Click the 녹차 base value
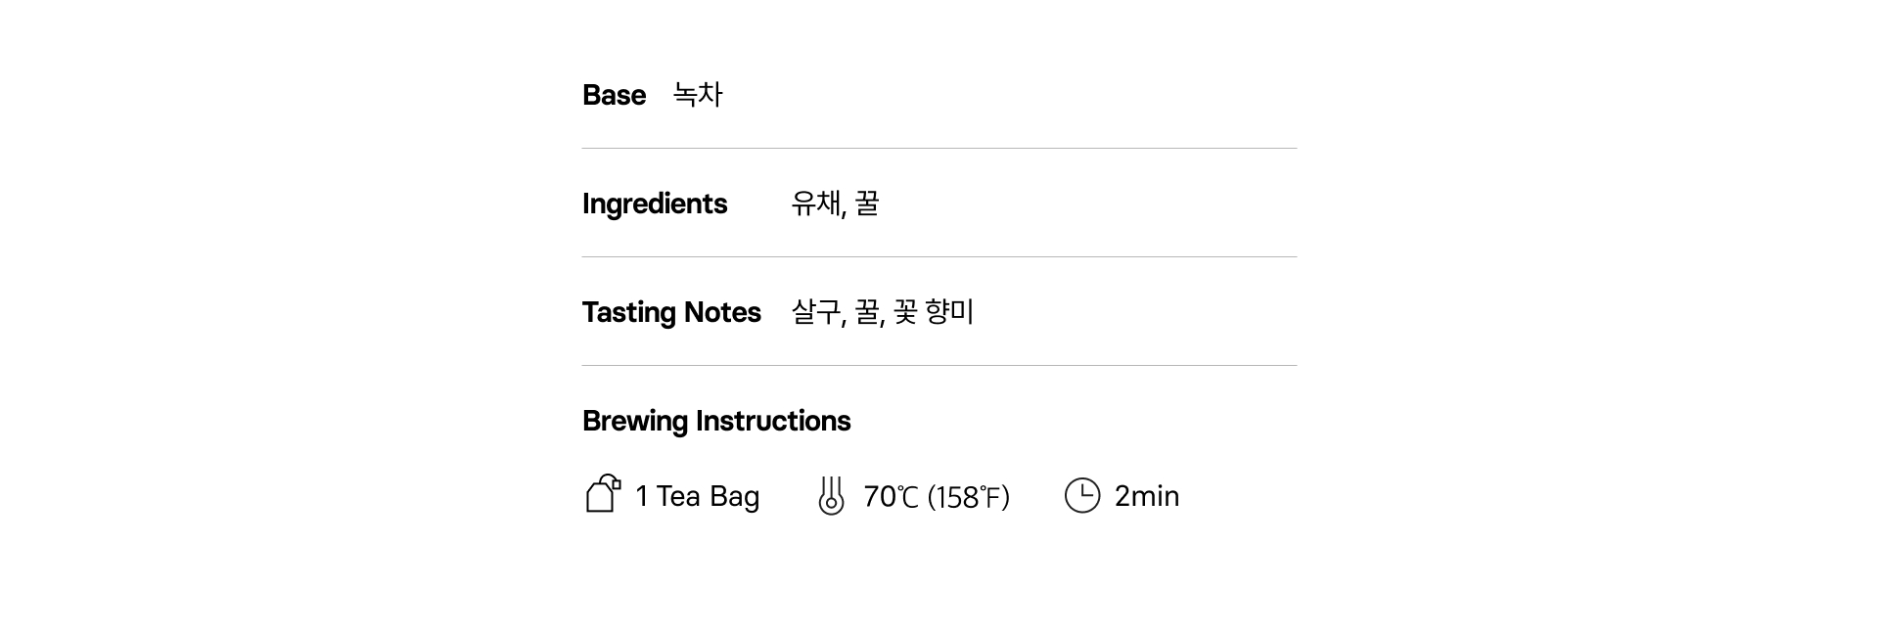 pos(698,95)
